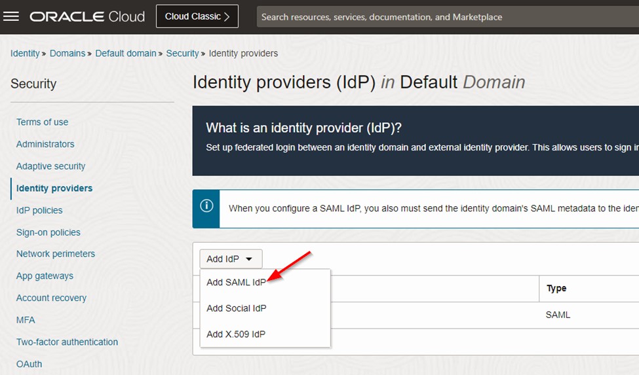Go to Security breadcrumb
The image size is (639, 375).
[182, 53]
